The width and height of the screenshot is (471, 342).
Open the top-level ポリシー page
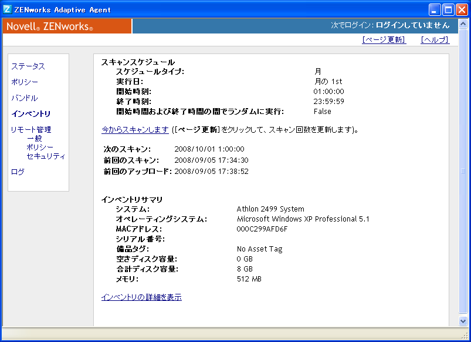click(25, 82)
